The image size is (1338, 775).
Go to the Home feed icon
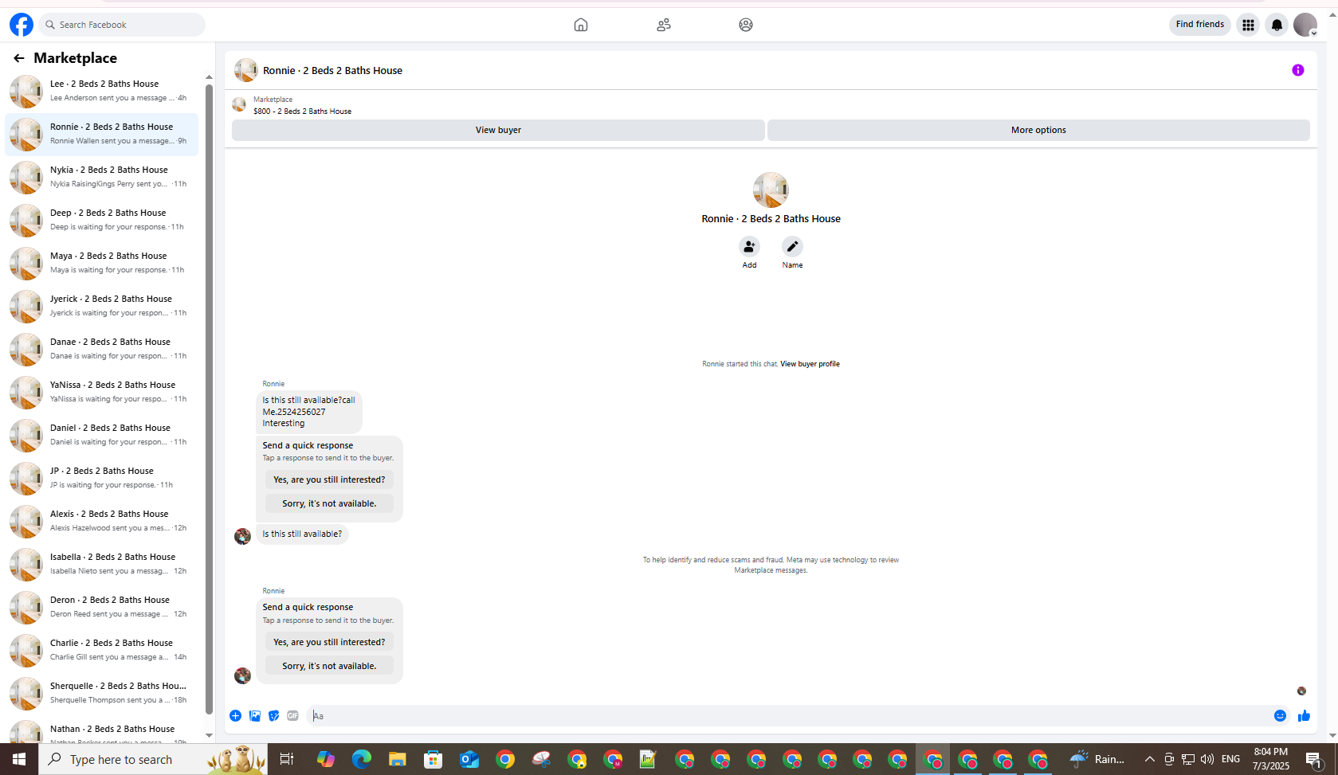tap(581, 25)
